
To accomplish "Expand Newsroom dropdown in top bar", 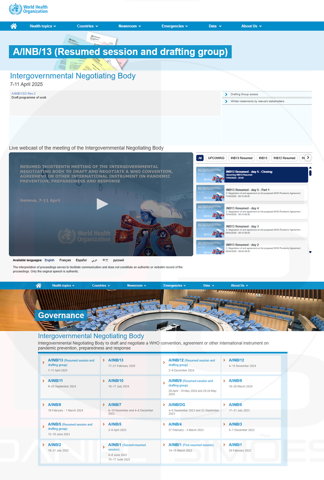I will point(129,26).
